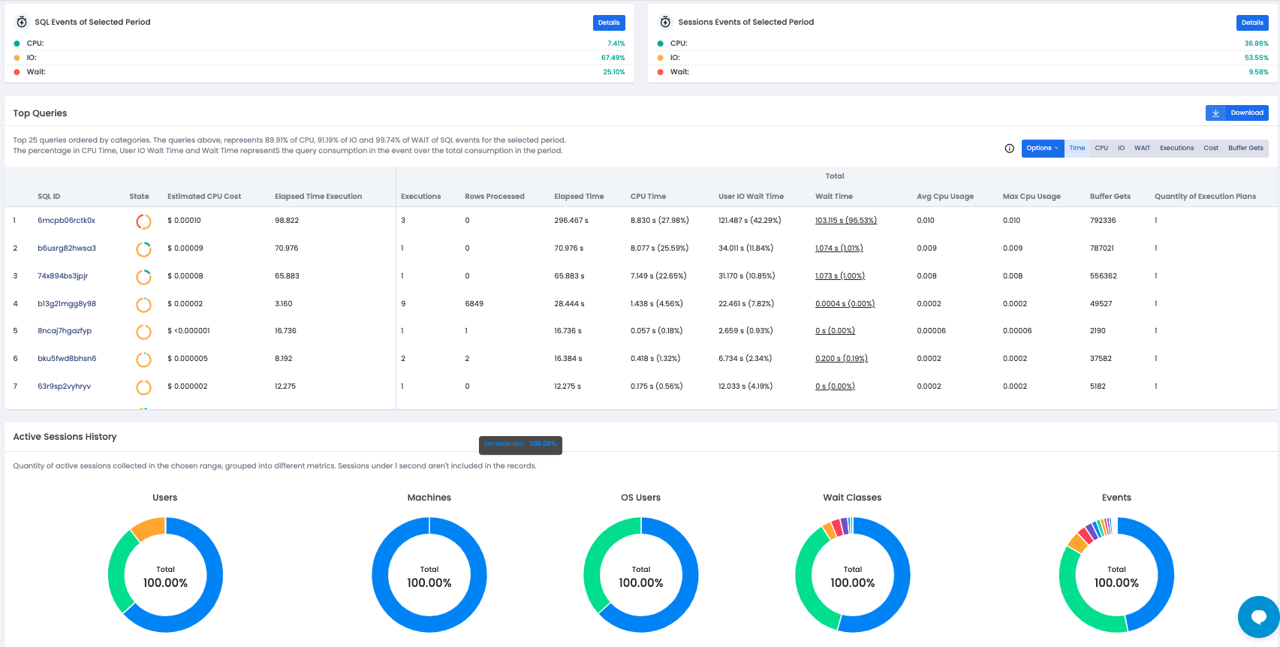This screenshot has width=1280, height=647.
Task: Open SQL ID b13g21mgg8y98
Action: click(67, 304)
